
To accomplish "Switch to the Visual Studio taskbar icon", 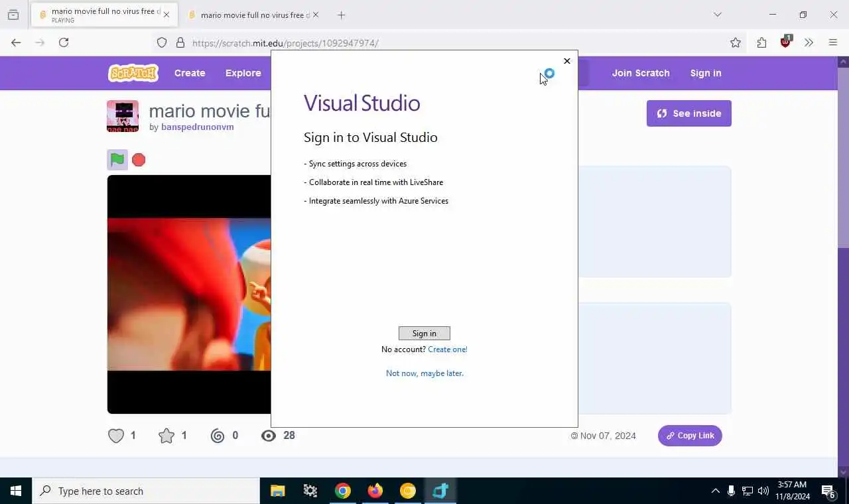I will coord(440,491).
